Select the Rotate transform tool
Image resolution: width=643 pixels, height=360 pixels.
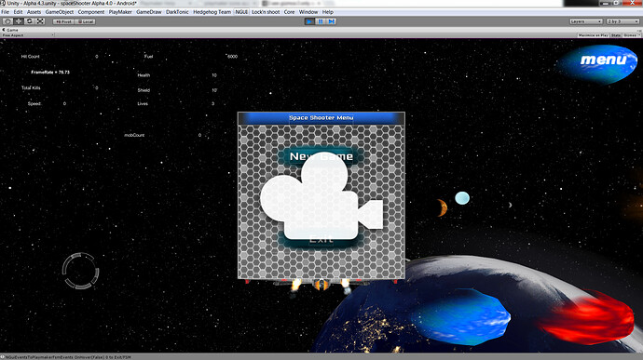click(x=29, y=21)
